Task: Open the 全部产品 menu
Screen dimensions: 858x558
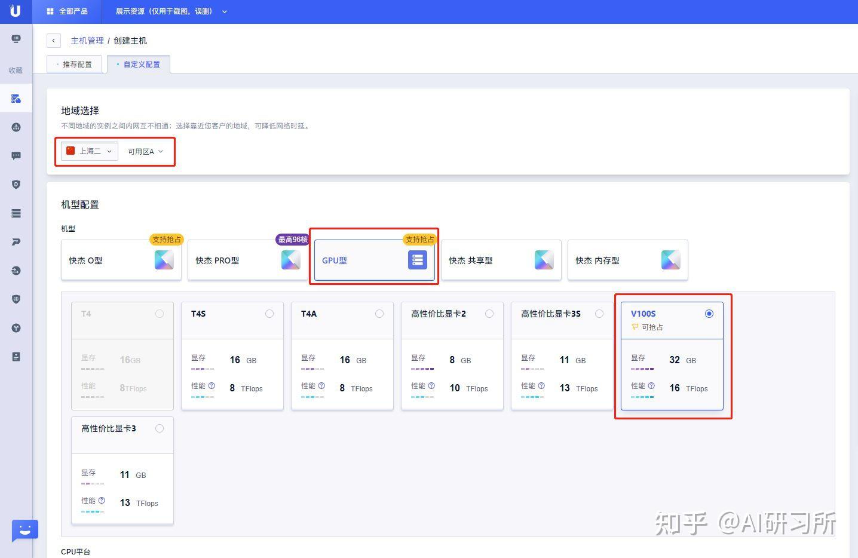Action: point(67,11)
